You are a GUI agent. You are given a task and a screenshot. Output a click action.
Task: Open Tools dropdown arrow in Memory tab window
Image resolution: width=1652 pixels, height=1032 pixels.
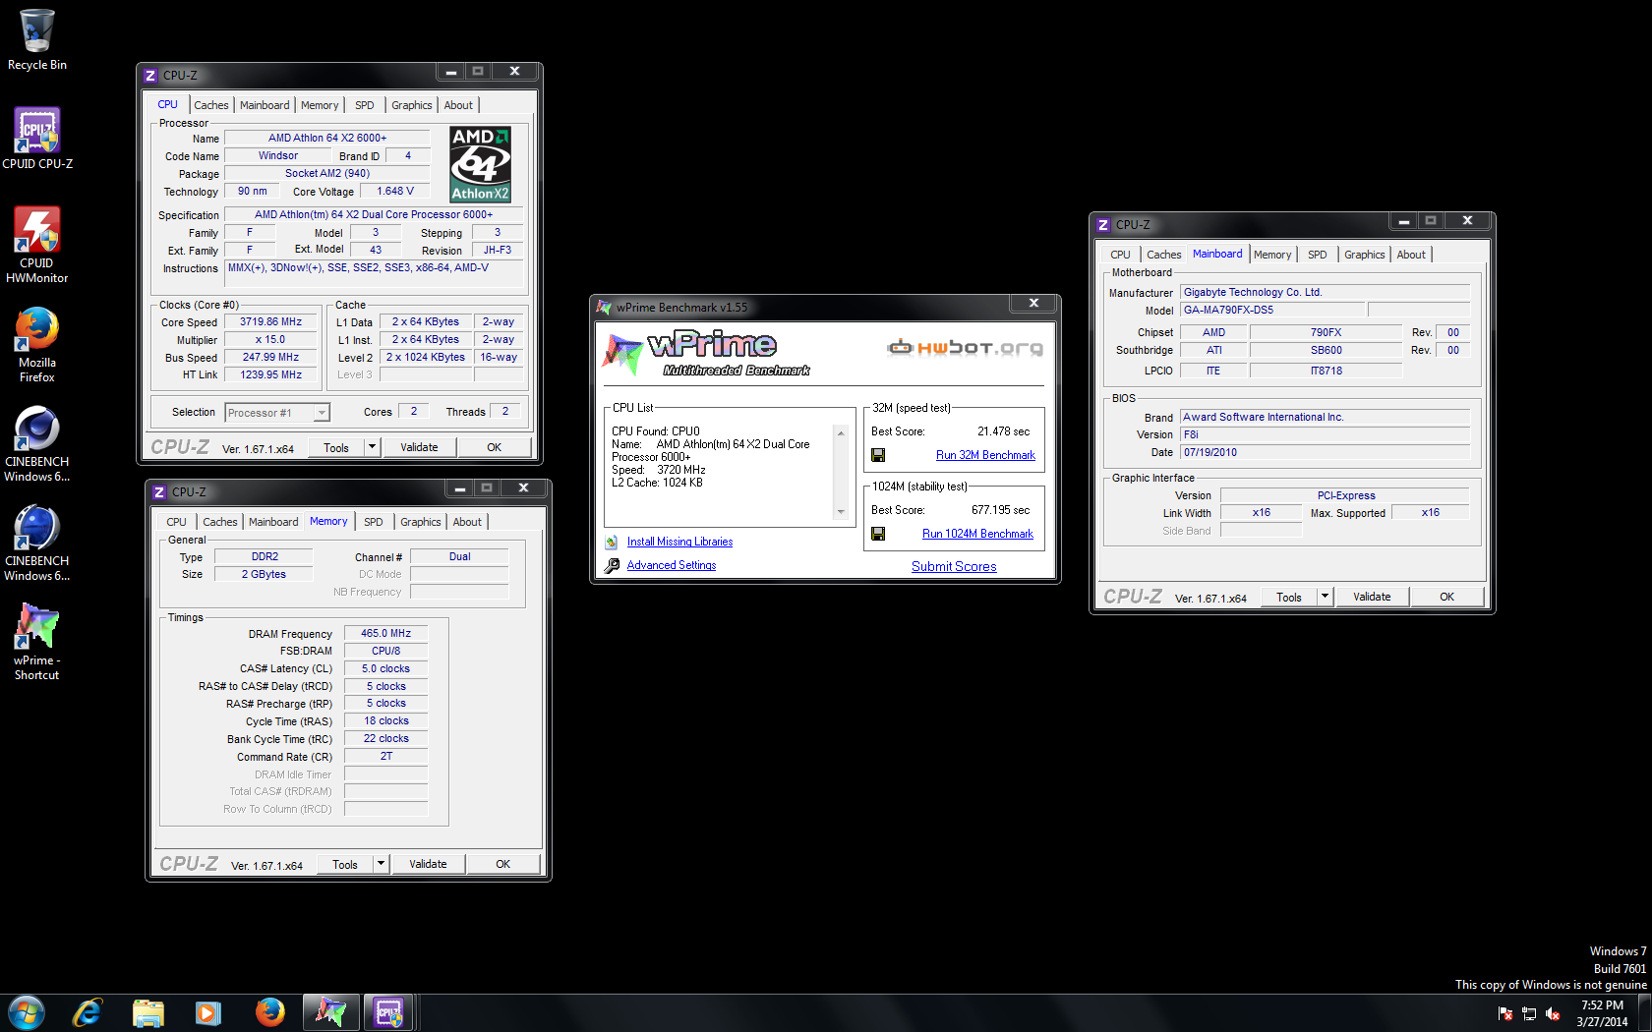(381, 864)
